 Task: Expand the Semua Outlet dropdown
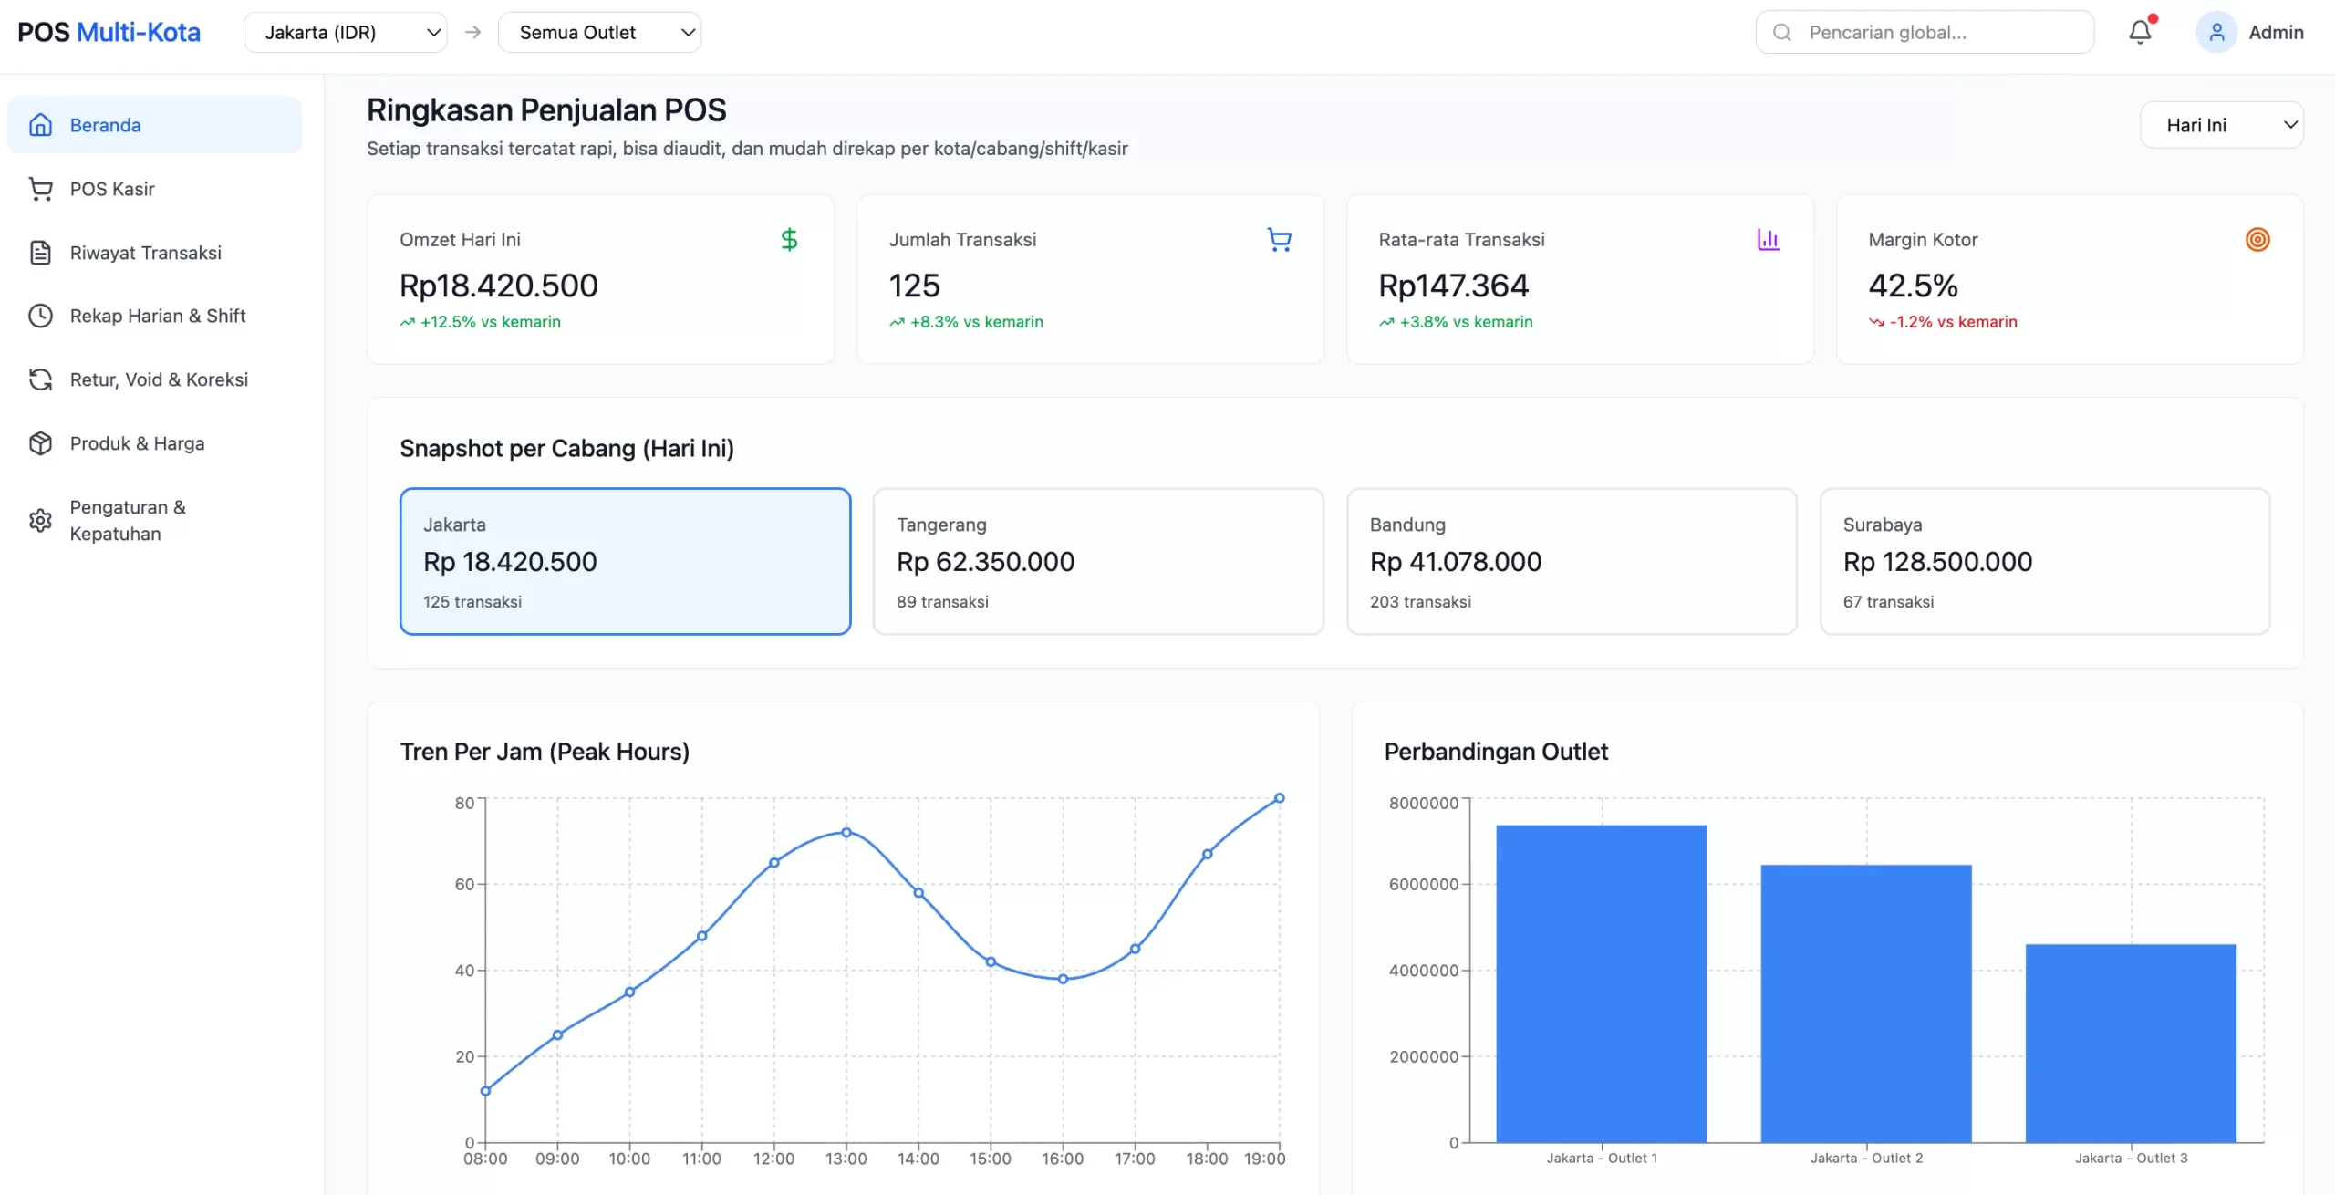pos(599,33)
